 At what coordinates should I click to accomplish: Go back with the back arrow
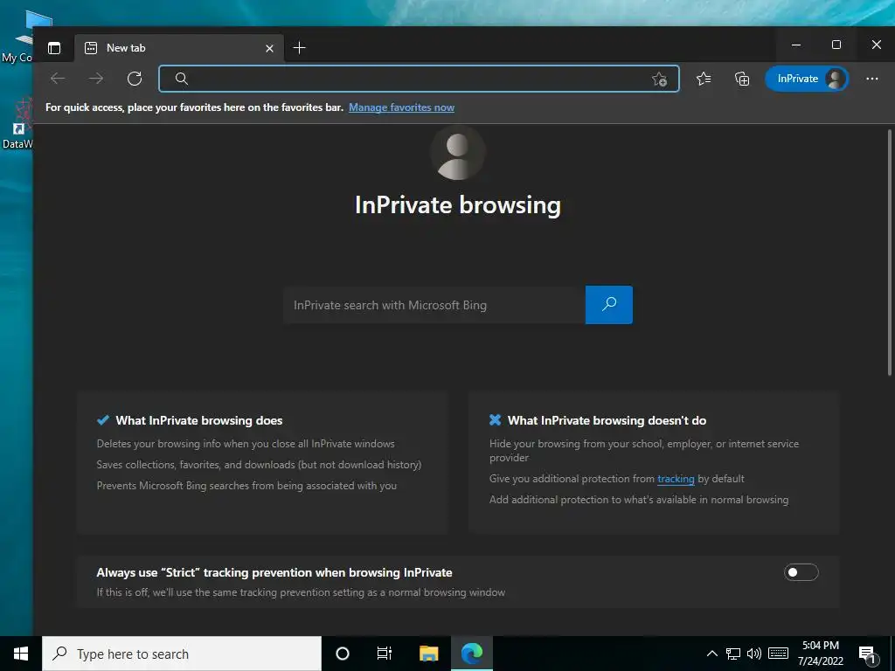(58, 78)
